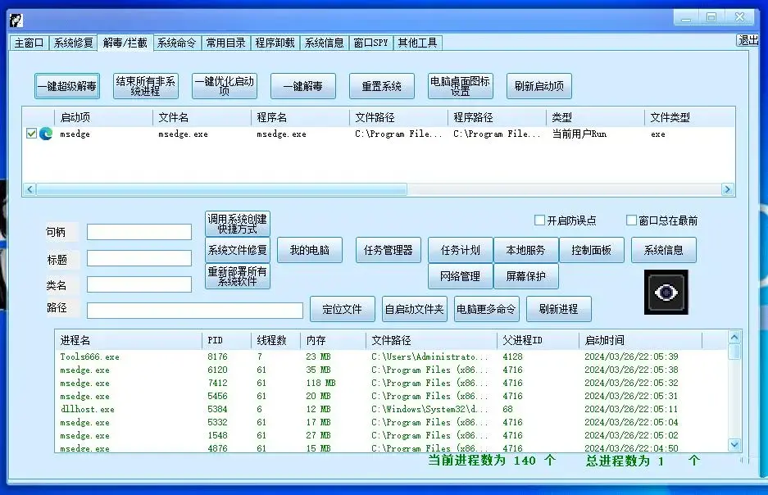Open 任务管理器 from the shortcuts panel

pyautogui.click(x=387, y=250)
